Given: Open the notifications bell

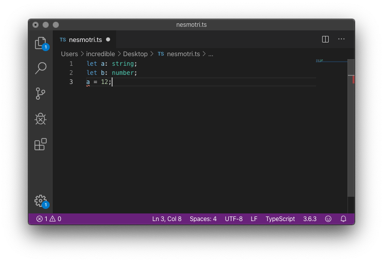Looking at the screenshot, I should (343, 219).
